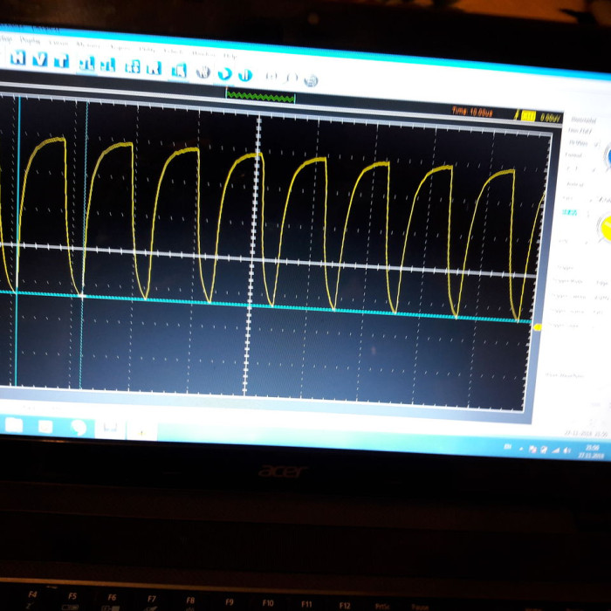This screenshot has width=611, height=611.
Task: Click the V vertical toolbar icon
Action: 41,60
